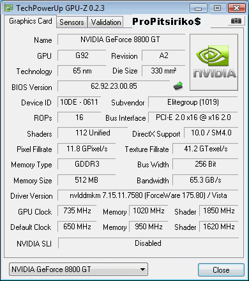Click the BIOS Version value 62.92.23.00.85

114,86
